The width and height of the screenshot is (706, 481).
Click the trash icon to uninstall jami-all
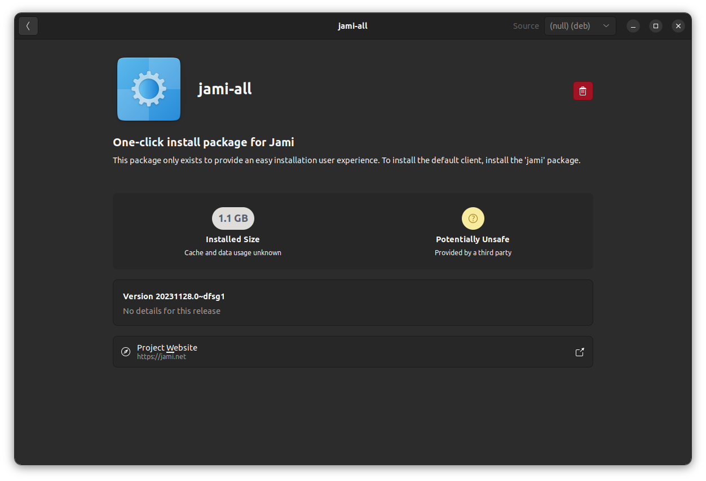(x=583, y=90)
